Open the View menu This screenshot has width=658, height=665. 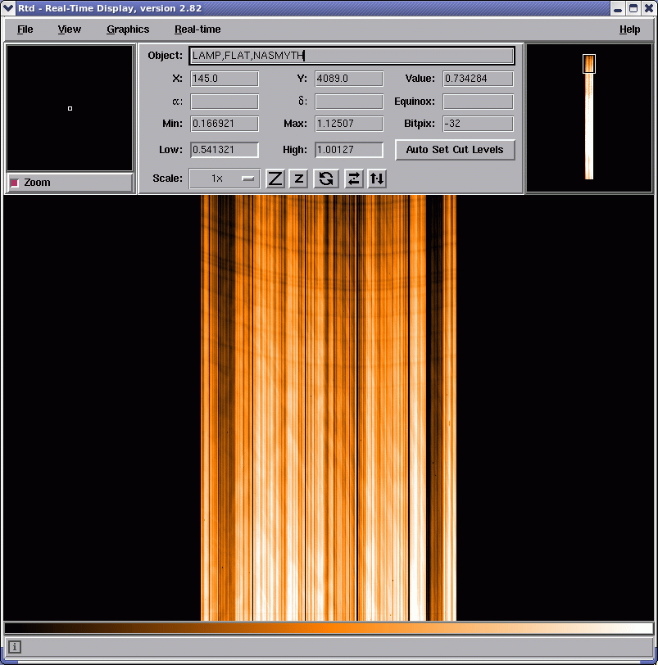[70, 29]
